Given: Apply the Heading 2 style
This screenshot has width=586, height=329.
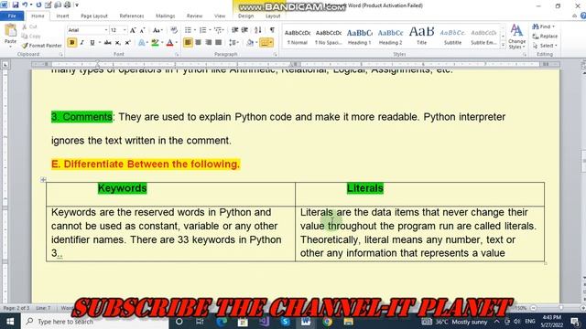Looking at the screenshot, I should (391, 37).
